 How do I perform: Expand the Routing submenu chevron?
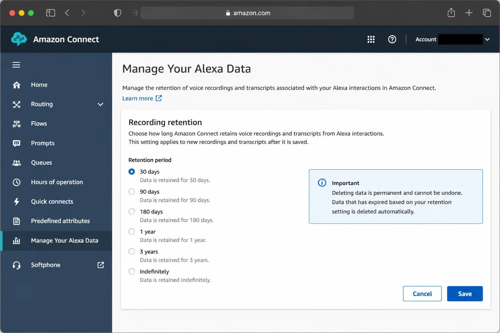click(x=101, y=104)
